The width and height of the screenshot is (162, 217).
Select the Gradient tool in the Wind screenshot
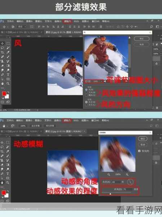pyautogui.click(x=8, y=65)
